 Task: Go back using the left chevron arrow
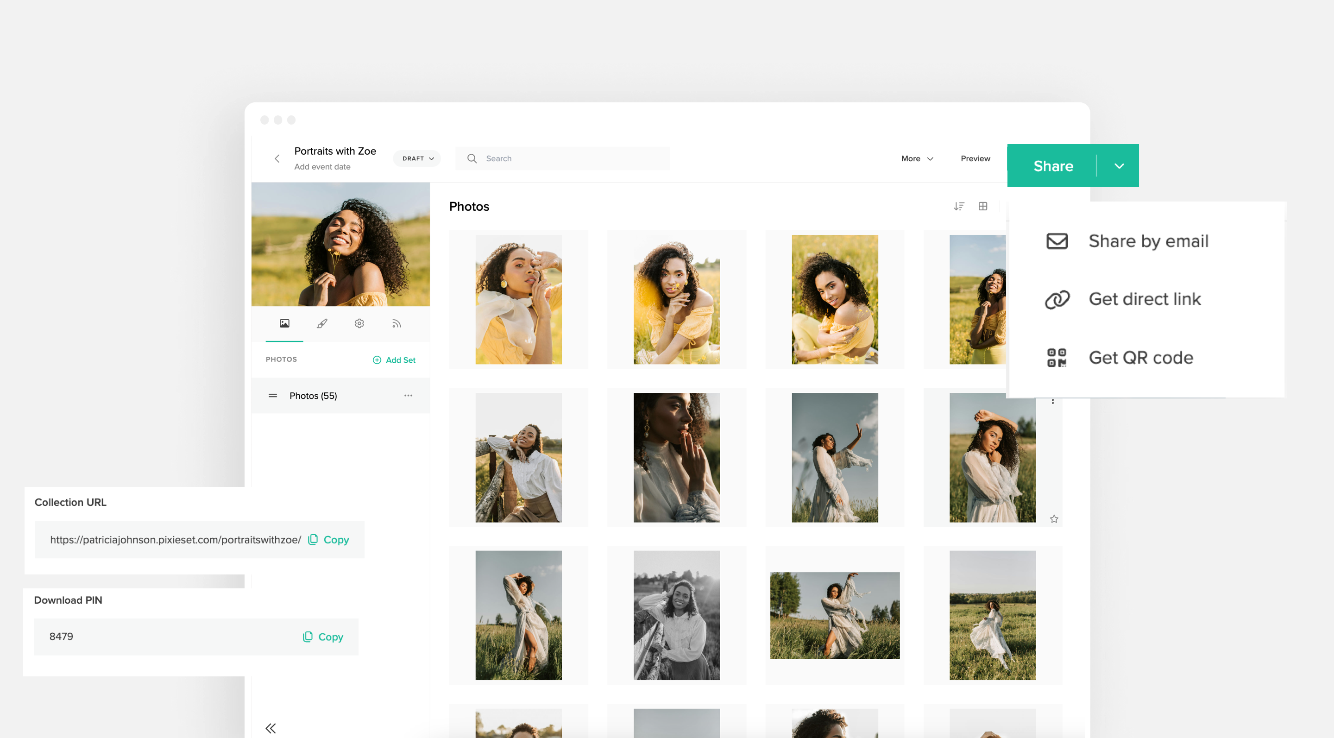277,158
